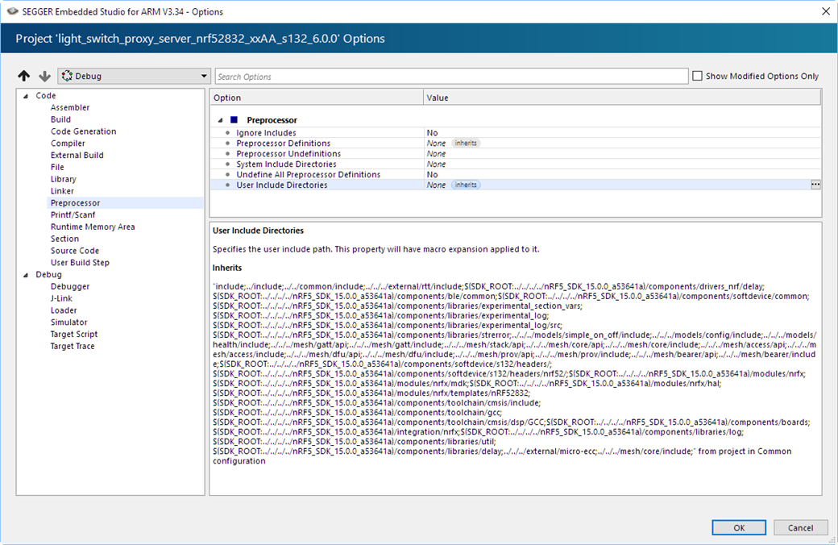Open Section options category
The width and height of the screenshot is (838, 545).
pos(64,239)
